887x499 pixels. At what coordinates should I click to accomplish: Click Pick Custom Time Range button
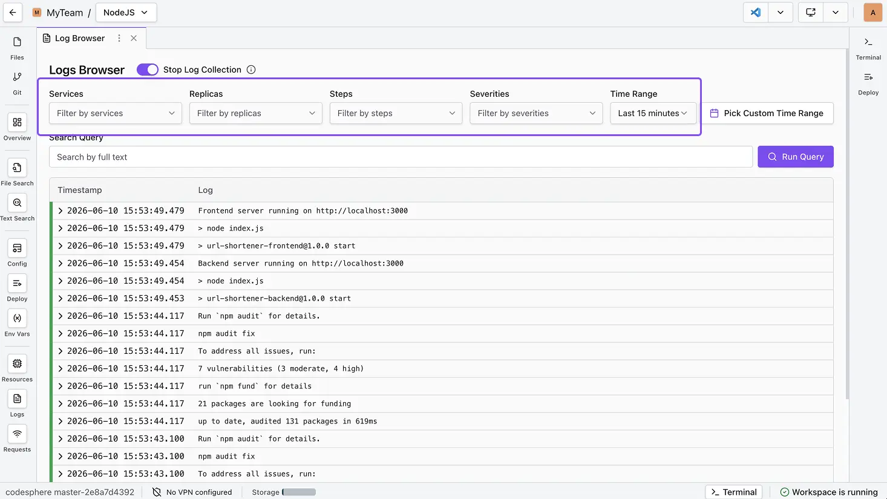click(x=767, y=113)
